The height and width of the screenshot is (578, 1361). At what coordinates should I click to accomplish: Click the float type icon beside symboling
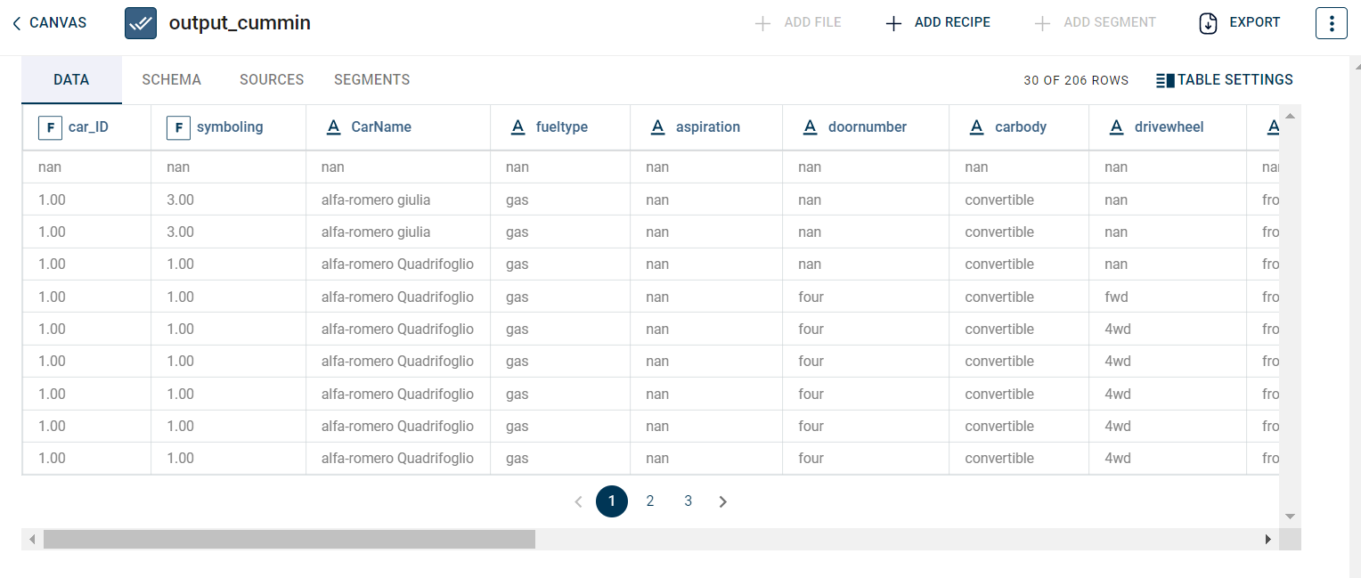(178, 127)
